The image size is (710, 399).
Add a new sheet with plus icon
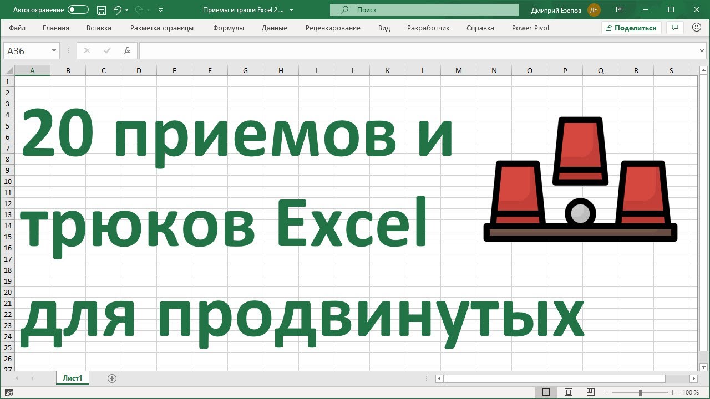tap(112, 378)
